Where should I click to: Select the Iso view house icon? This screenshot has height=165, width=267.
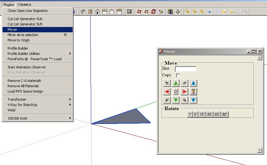click(83, 12)
